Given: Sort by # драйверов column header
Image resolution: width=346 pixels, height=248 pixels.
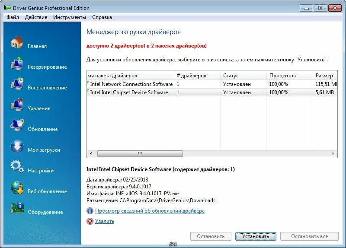Looking at the screenshot, I should click(197, 75).
